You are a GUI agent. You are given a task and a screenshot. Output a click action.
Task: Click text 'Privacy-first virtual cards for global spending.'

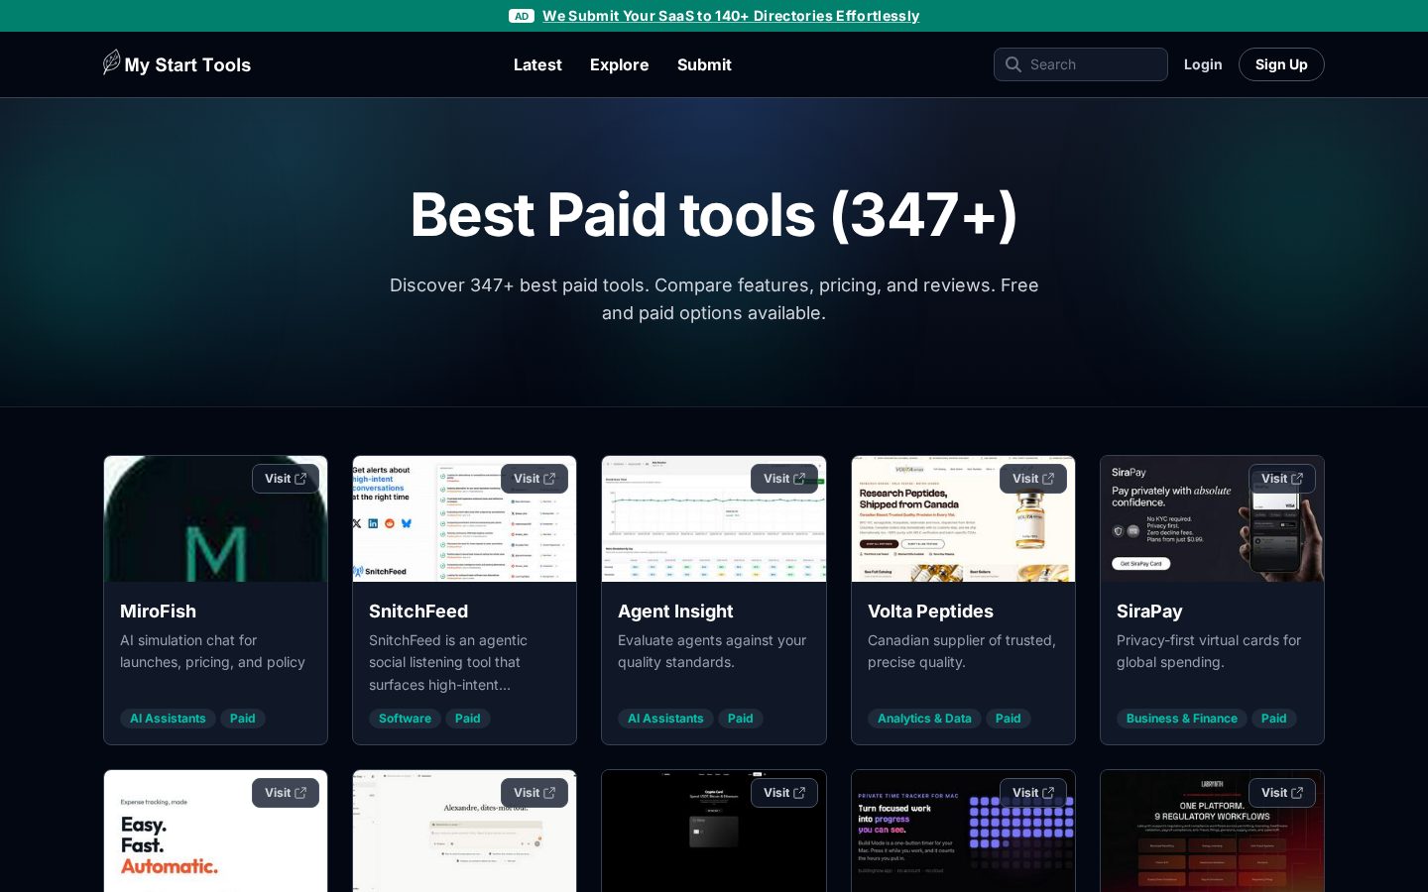point(1209,651)
